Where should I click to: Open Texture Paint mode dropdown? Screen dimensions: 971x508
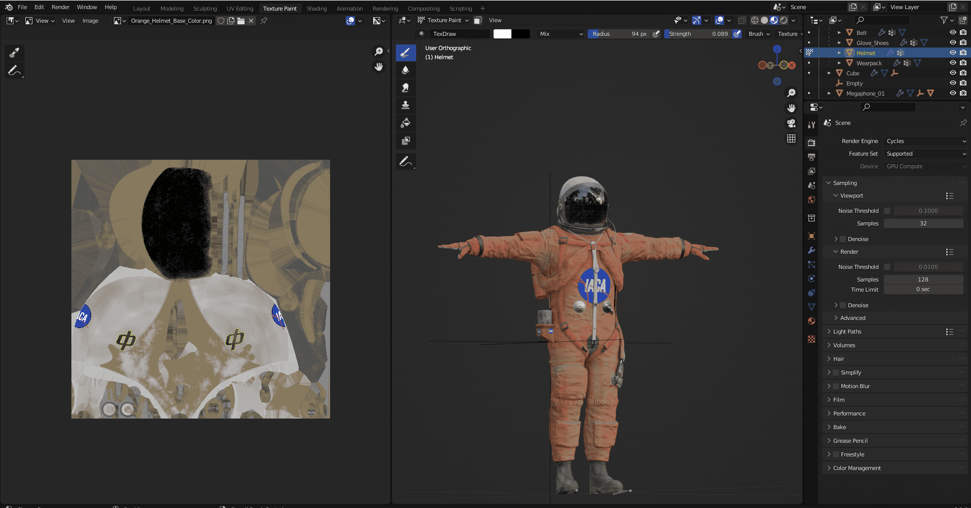point(443,20)
